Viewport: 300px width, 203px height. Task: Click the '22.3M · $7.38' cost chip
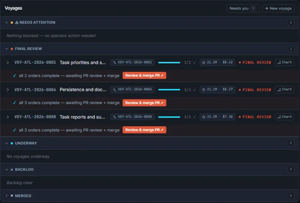tap(217, 117)
